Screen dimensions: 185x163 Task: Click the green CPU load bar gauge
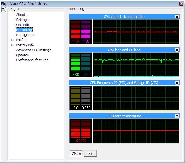(75, 63)
